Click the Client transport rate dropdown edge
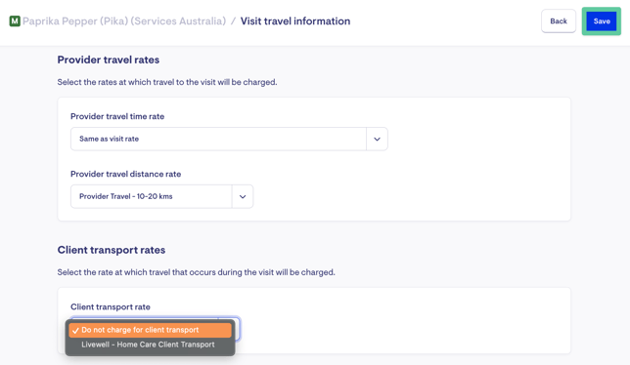 tap(237, 329)
